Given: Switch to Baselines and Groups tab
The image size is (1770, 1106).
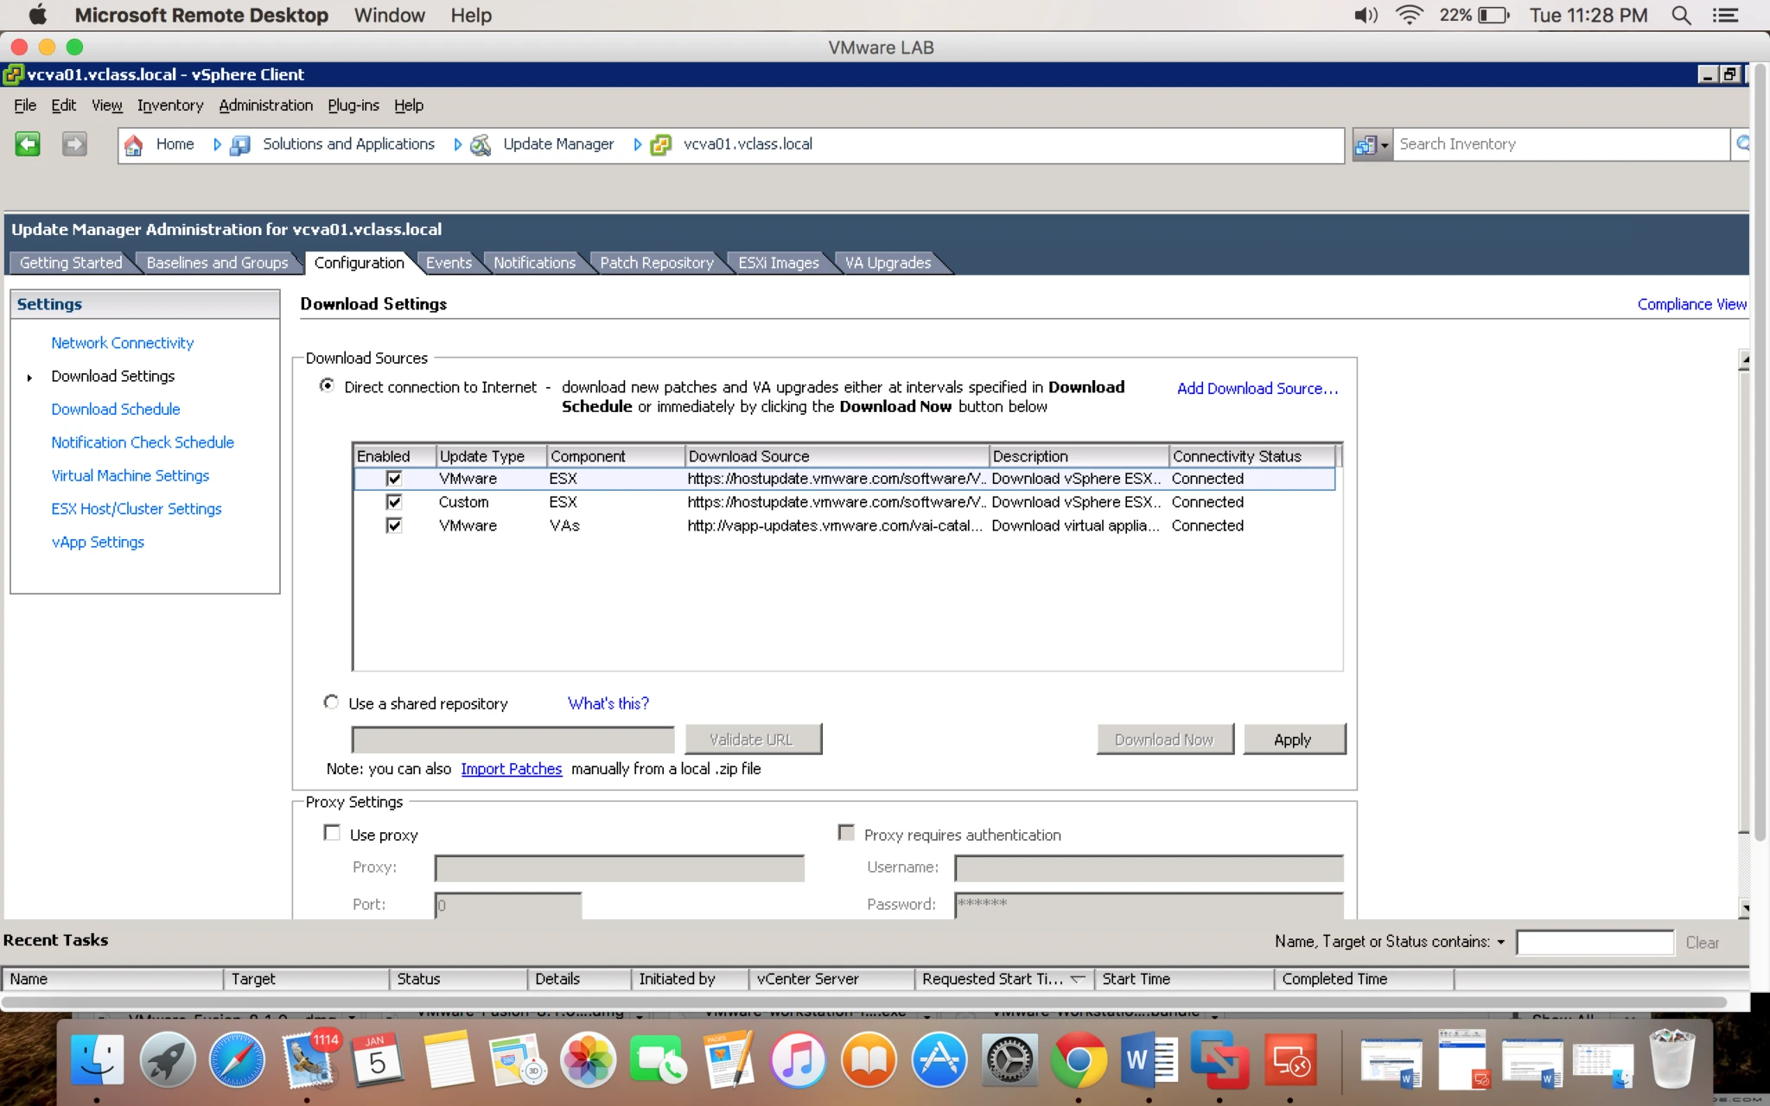Looking at the screenshot, I should coord(217,263).
